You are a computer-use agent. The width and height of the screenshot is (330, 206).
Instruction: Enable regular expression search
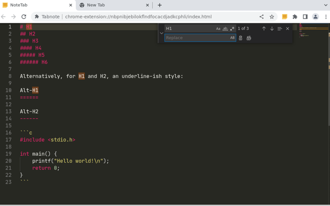click(232, 29)
